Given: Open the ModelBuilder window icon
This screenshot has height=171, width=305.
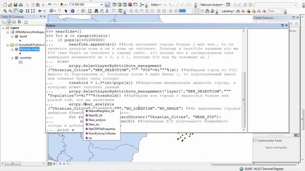Looking at the screenshot, I should [x=142, y=5].
